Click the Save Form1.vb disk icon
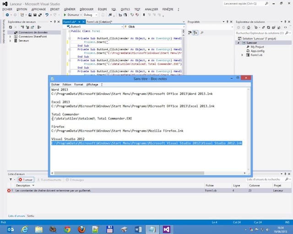The height and width of the screenshot is (234, 293). [35, 15]
